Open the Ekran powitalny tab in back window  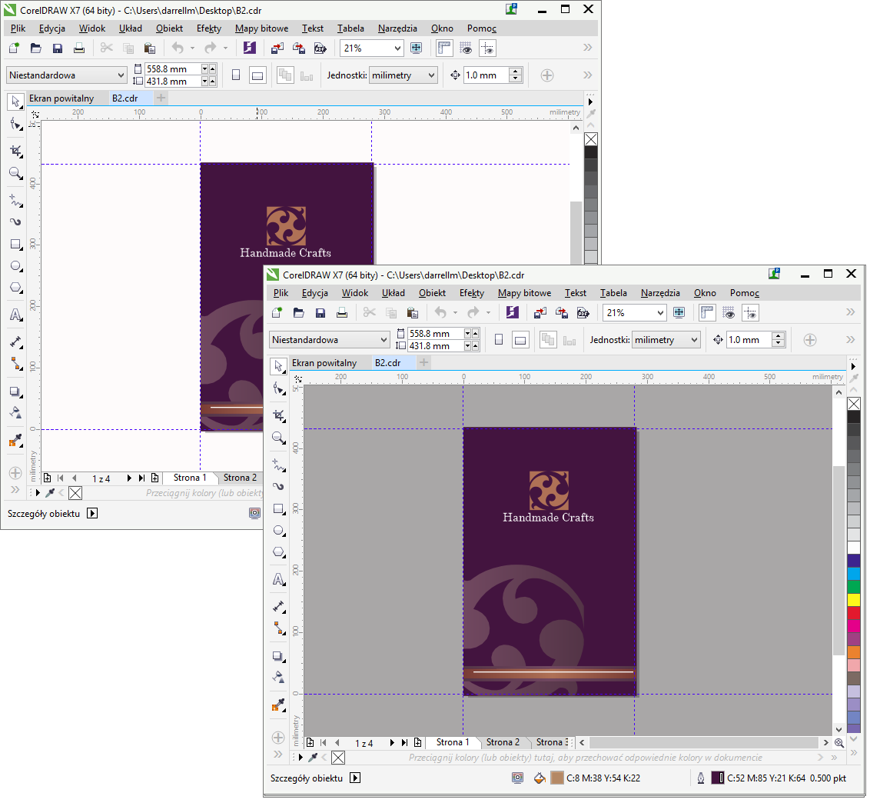pyautogui.click(x=61, y=98)
